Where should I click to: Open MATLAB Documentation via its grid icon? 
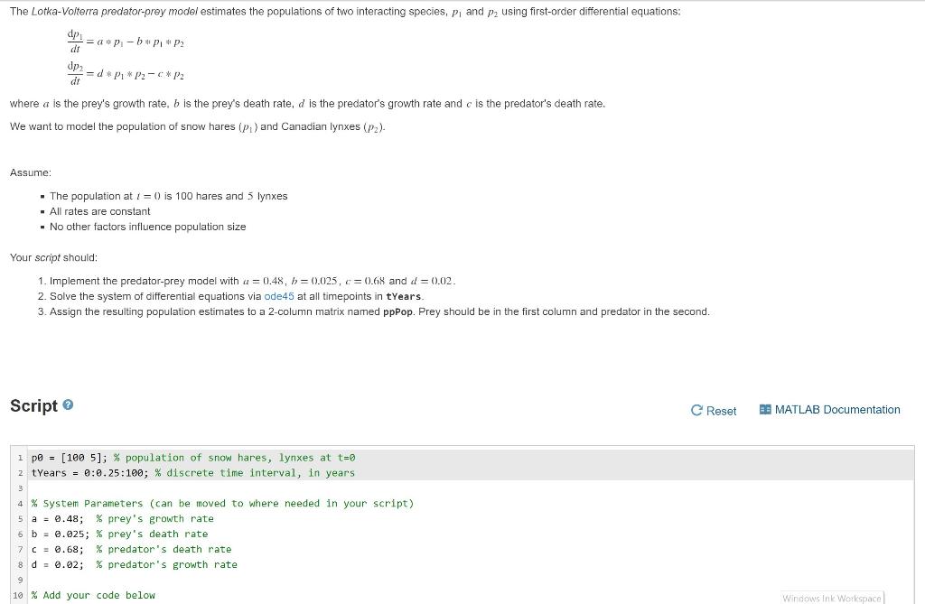[763, 410]
